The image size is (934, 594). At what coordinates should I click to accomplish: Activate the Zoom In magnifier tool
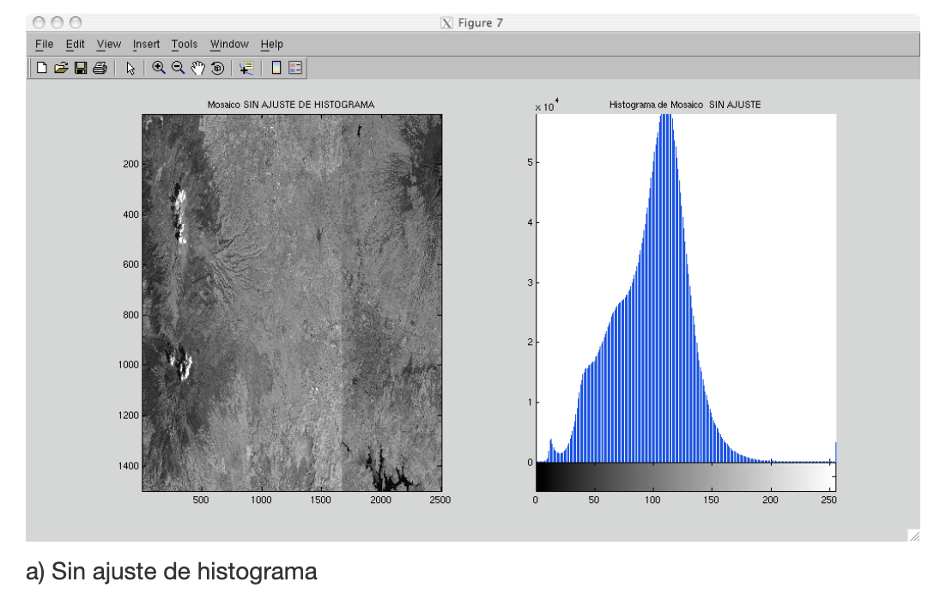[x=160, y=69]
